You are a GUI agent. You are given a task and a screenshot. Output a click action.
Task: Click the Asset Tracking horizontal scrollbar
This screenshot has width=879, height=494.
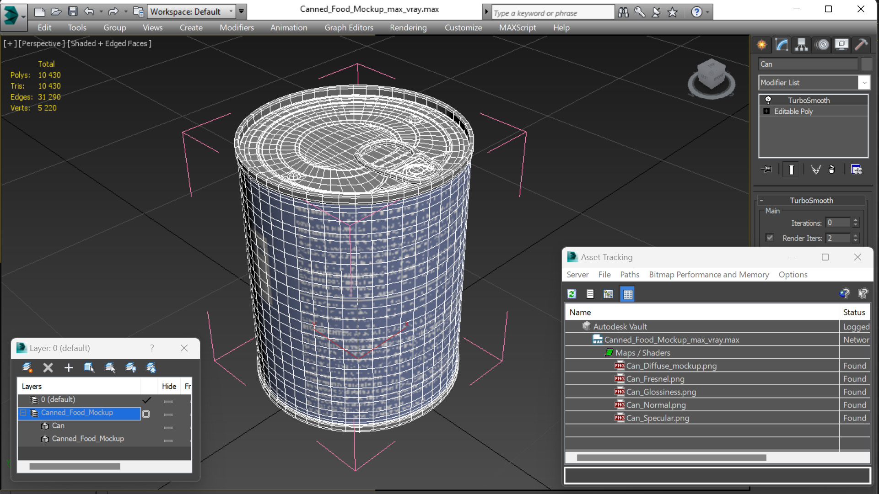[x=671, y=457]
